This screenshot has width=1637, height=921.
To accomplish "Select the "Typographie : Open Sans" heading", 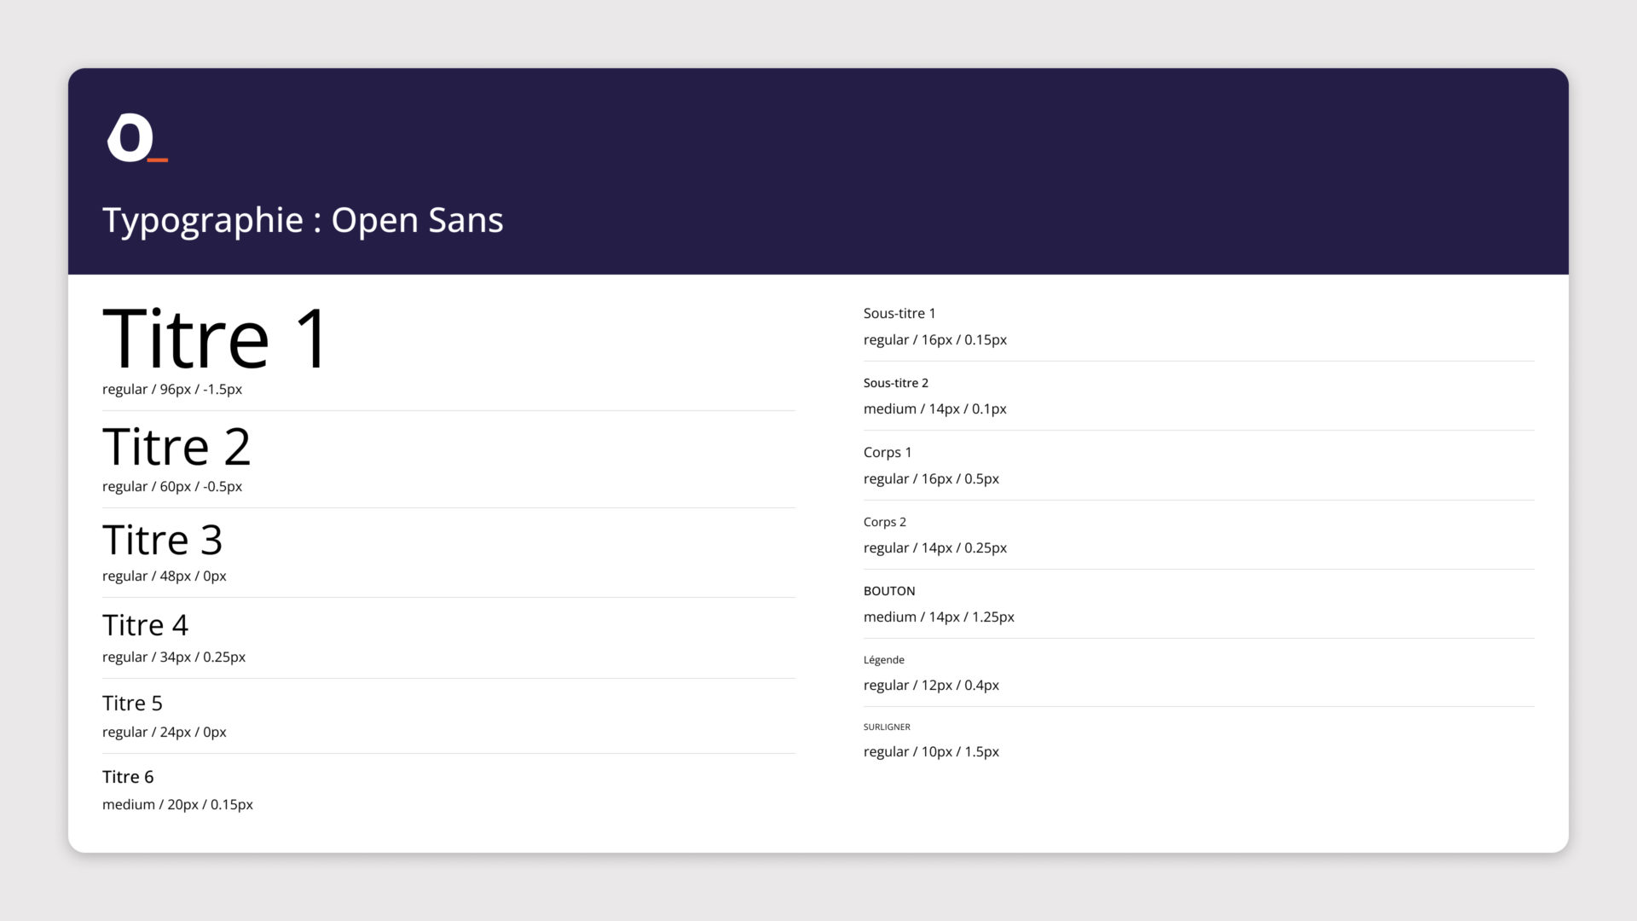I will pyautogui.click(x=303, y=221).
